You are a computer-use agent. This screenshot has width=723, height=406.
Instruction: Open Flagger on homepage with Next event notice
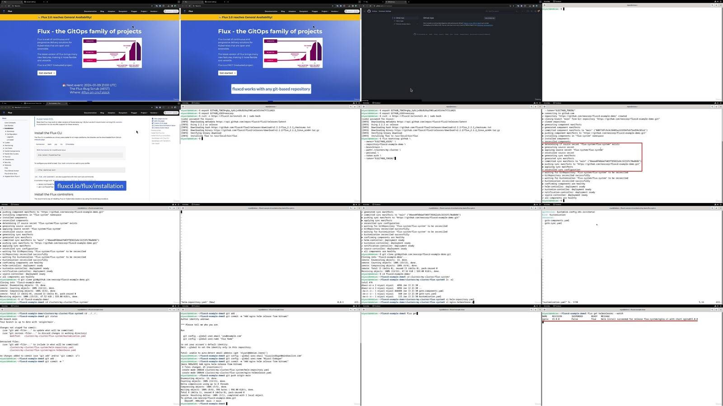(134, 11)
